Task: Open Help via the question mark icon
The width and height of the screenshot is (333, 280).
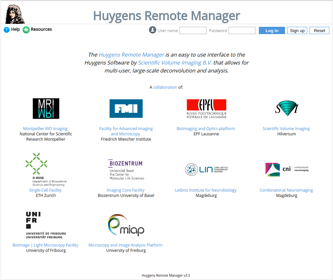Action: [x=7, y=30]
